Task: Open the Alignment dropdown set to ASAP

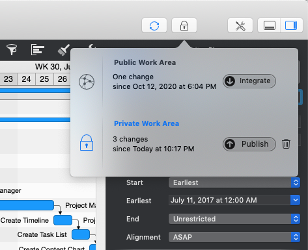Action: tap(234, 237)
